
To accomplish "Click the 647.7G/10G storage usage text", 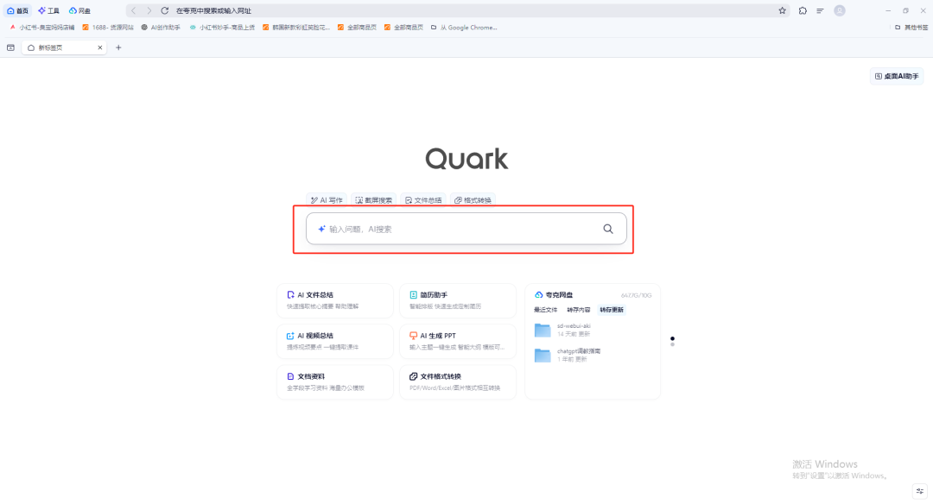I will pos(636,295).
